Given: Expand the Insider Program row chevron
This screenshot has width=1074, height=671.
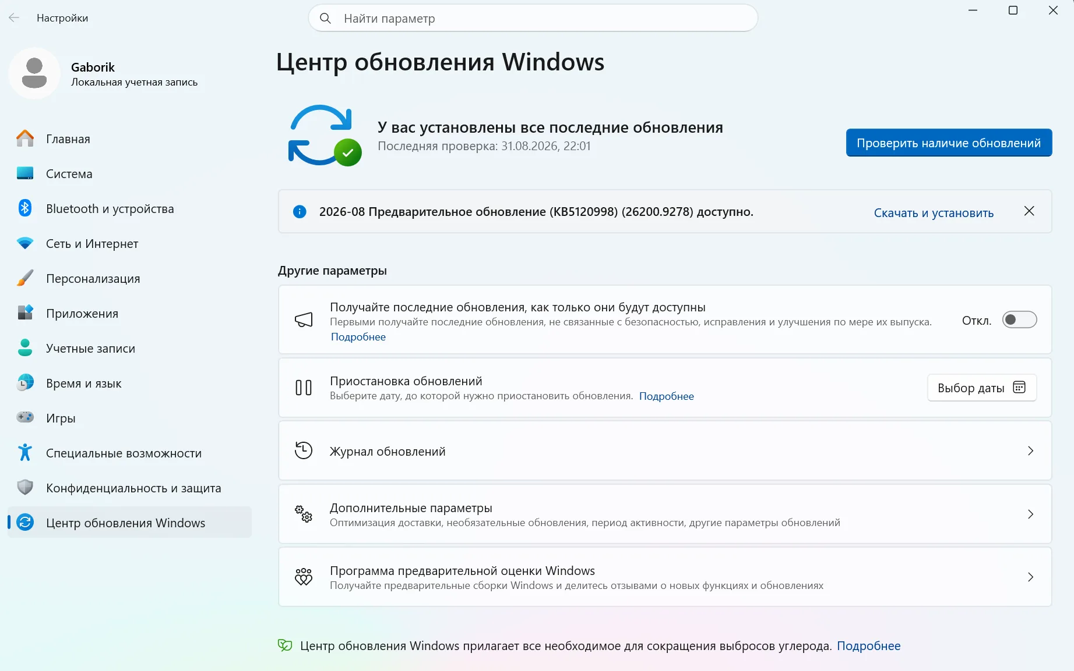Looking at the screenshot, I should point(1030,577).
